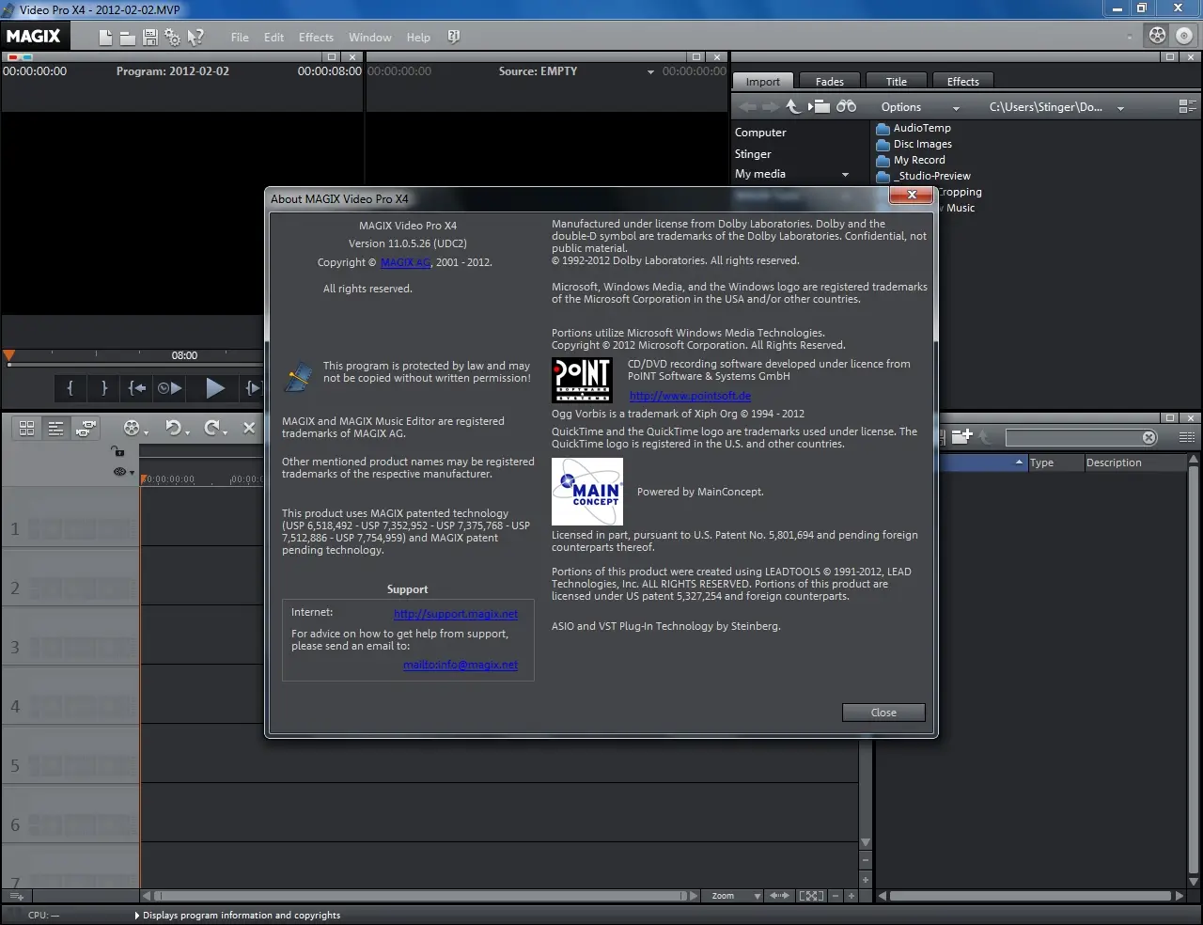The image size is (1203, 925).
Task: Delete selected object with the X toolbar icon
Action: coord(249,428)
